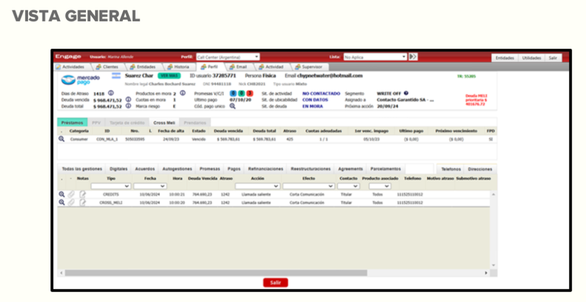Click the search icon next to Cód. pago unico

coord(232,106)
